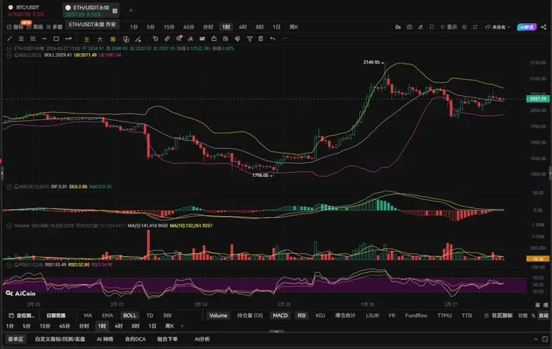This screenshot has width=552, height=349.
Task: Toggle the MACD sub-indicator
Action: [280, 316]
